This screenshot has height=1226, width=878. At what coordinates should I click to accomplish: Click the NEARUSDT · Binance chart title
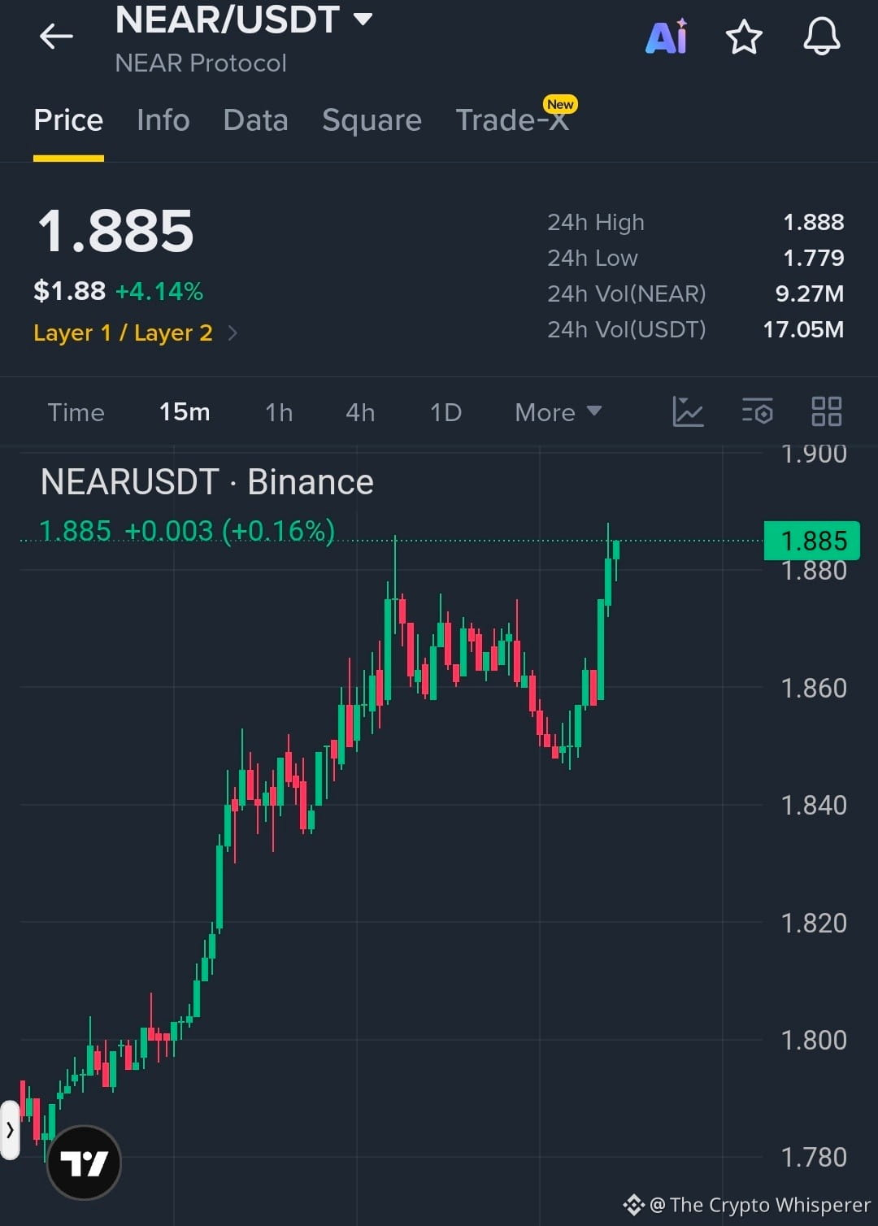click(207, 482)
